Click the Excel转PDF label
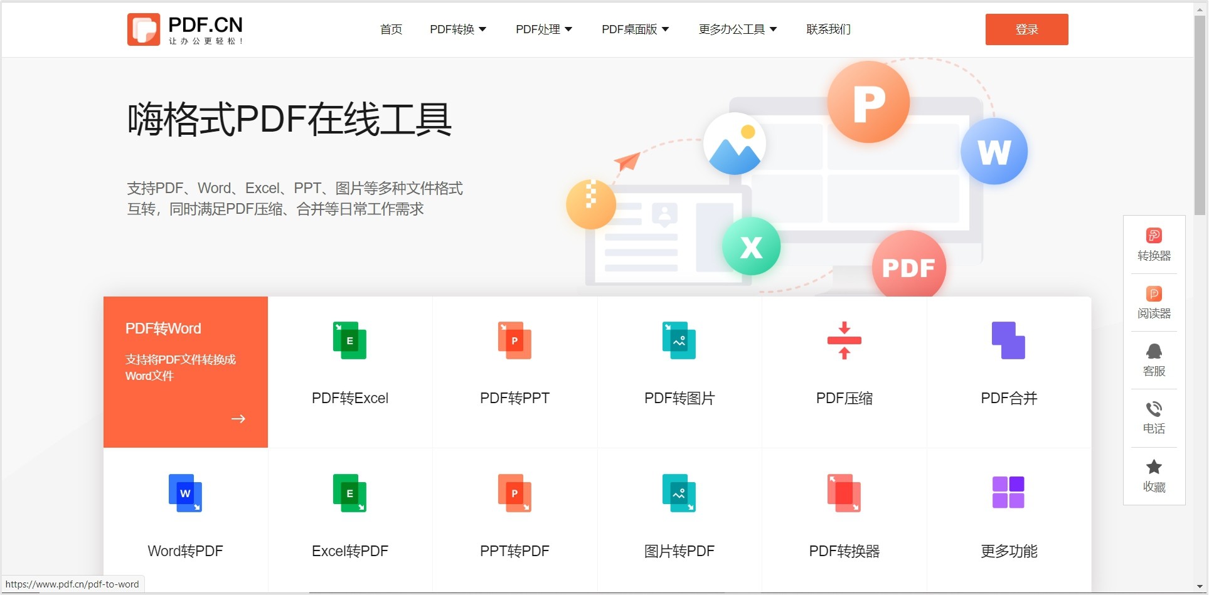The width and height of the screenshot is (1209, 595). point(349,551)
